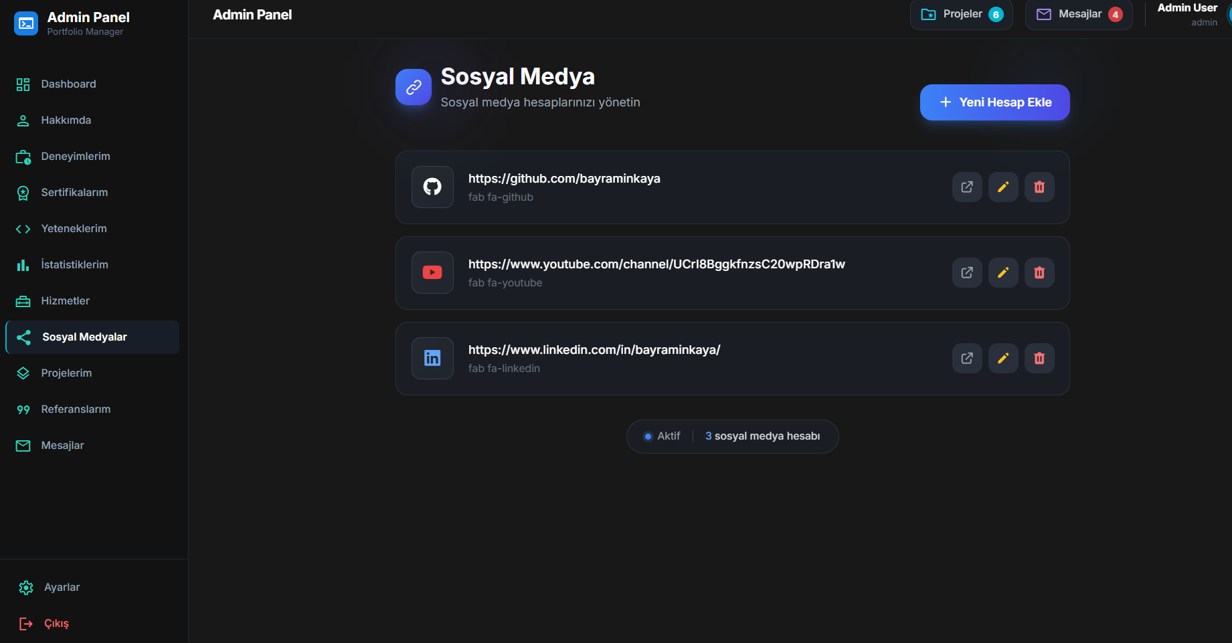Select the Sosyal Medyalar menu item
Screen dimensions: 1232x643
92,337
